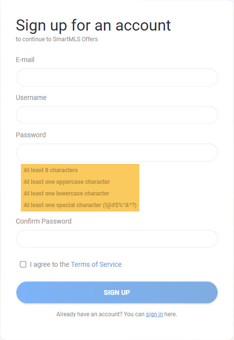Click into the Confirm Password field
234x340 pixels.
coord(117,239)
